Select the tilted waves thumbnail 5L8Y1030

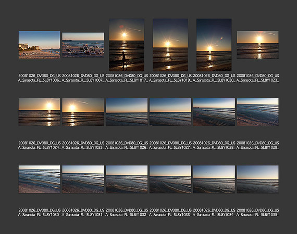40,179
